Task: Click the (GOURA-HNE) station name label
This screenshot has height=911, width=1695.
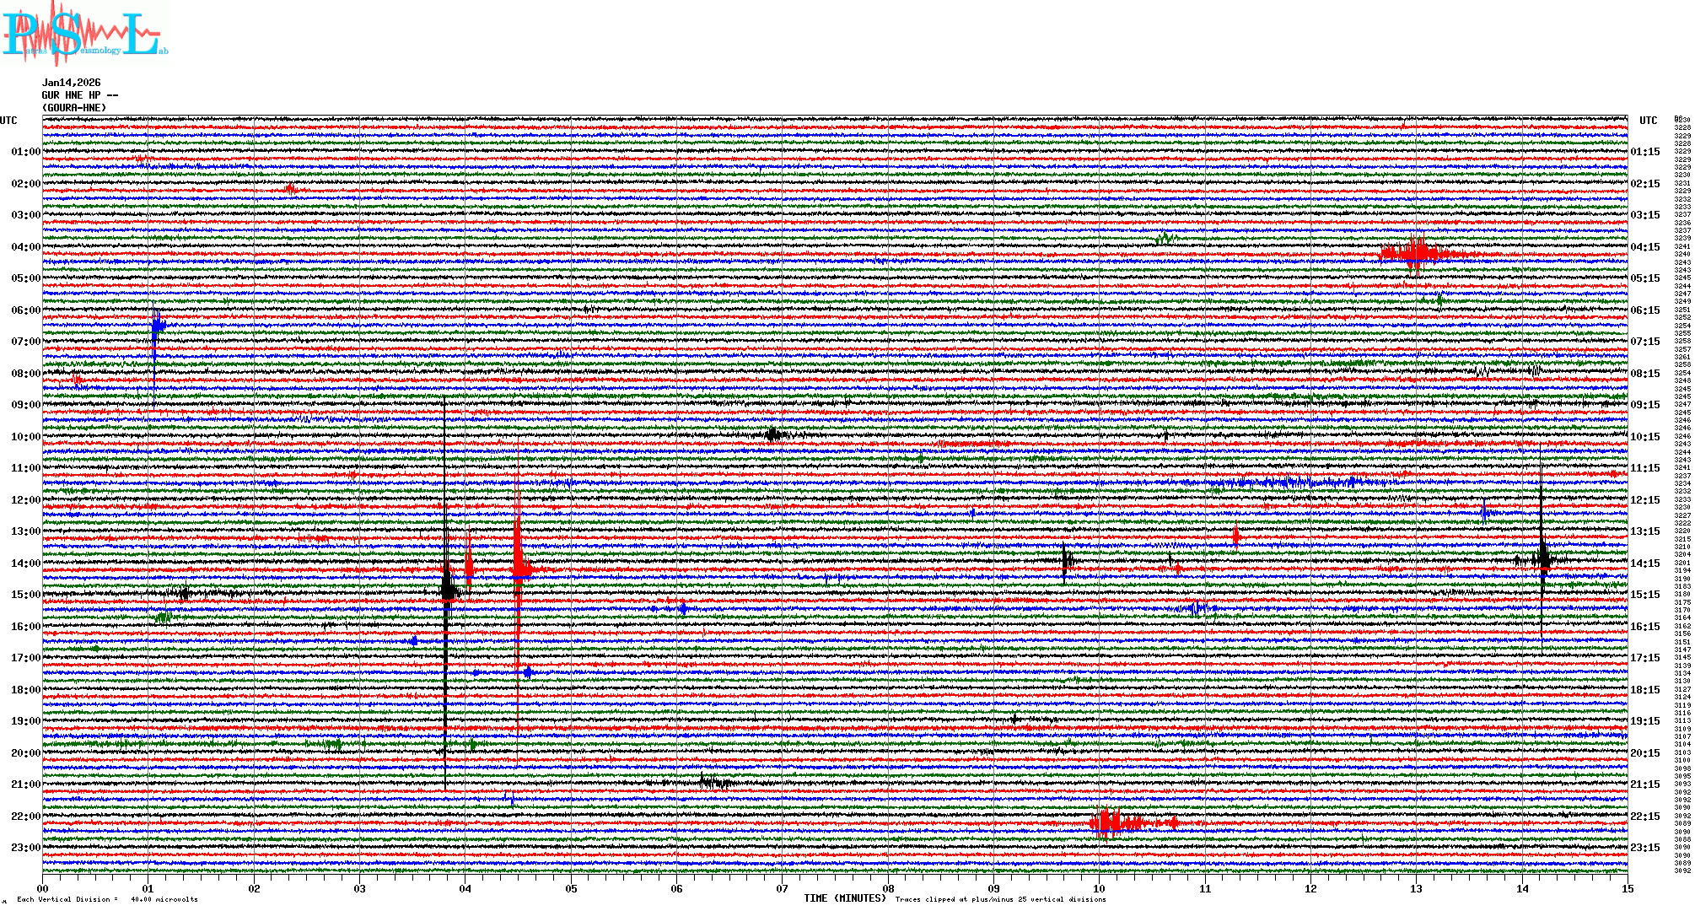Action: tap(74, 108)
